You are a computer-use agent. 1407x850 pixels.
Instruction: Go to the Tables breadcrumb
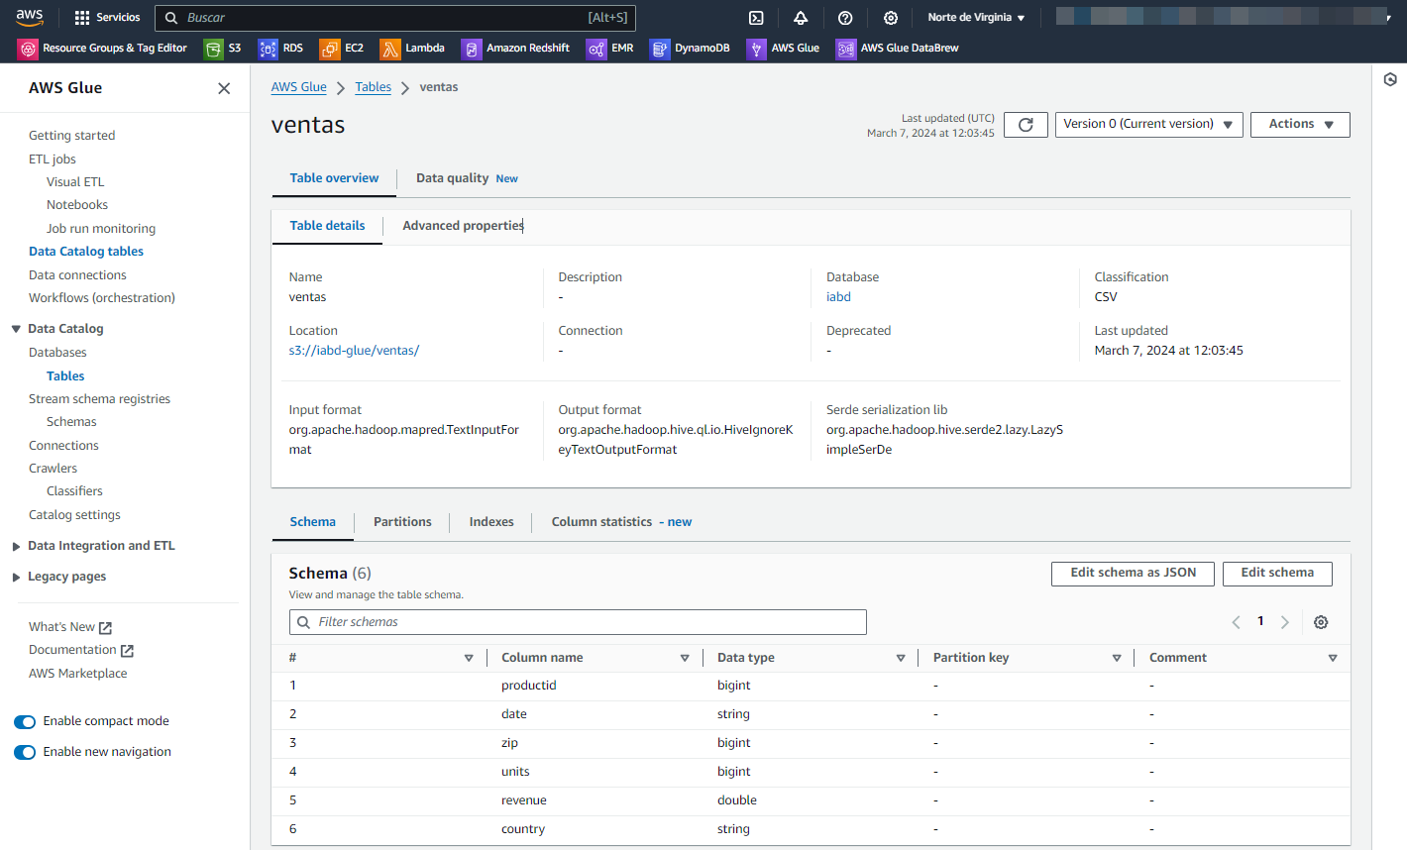point(374,87)
